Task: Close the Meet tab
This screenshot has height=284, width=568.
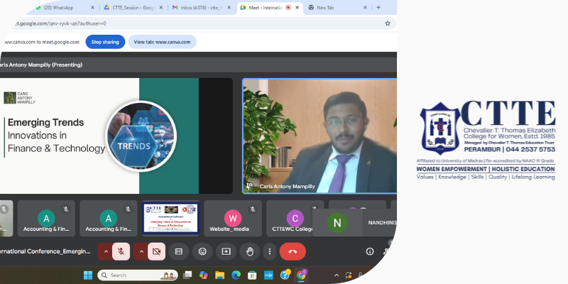Action: 297,7
